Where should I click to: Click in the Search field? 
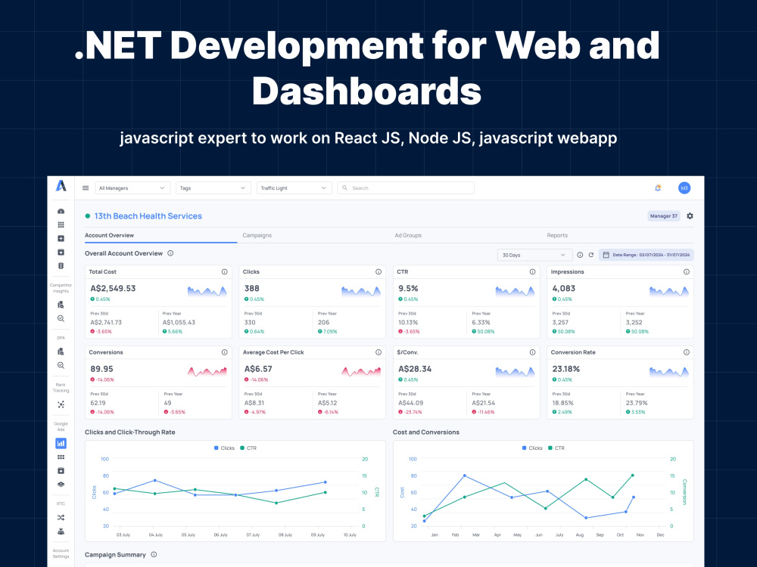coord(406,188)
